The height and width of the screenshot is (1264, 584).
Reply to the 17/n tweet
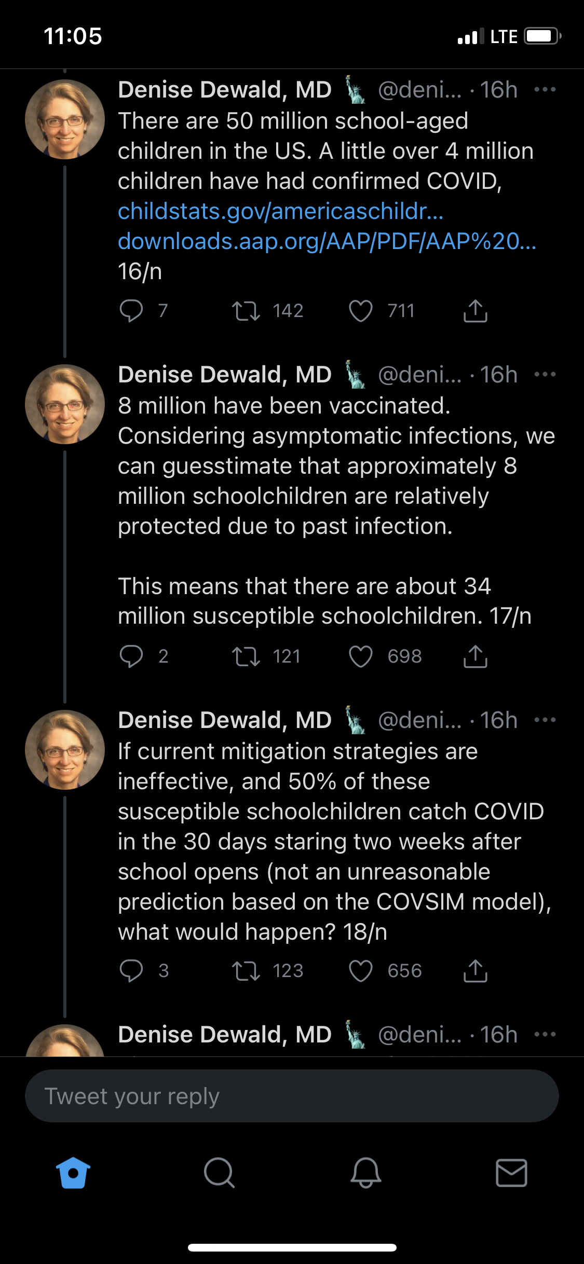[131, 656]
